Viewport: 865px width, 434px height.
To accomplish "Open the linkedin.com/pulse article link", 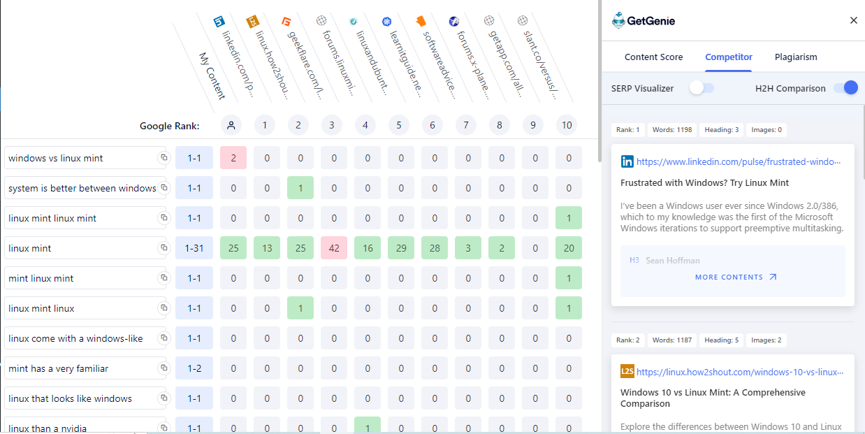I will 739,161.
